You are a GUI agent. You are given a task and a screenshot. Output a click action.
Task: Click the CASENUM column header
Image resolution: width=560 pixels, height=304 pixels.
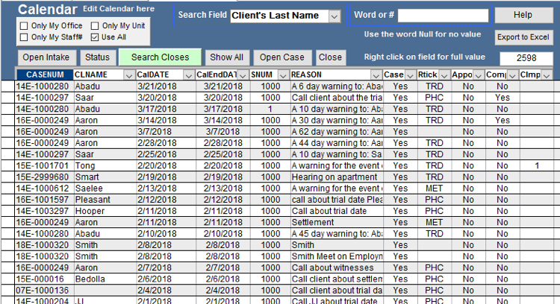click(x=44, y=75)
